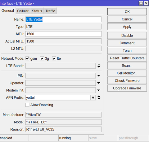
Task: Toggle the lte network mode checkbox
Action: (54, 58)
